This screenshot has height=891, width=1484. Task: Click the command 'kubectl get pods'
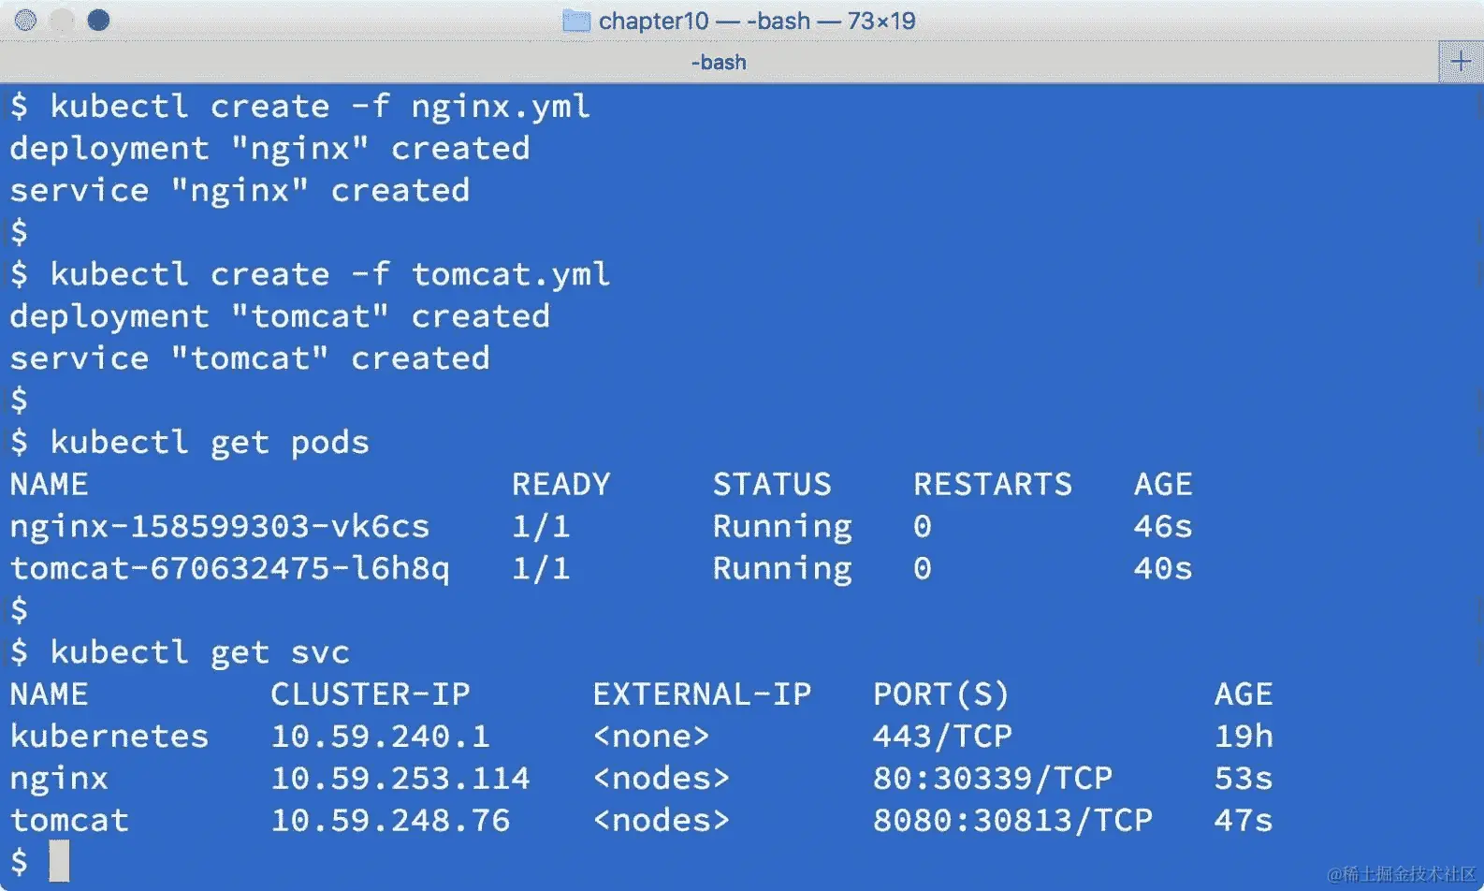point(210,443)
